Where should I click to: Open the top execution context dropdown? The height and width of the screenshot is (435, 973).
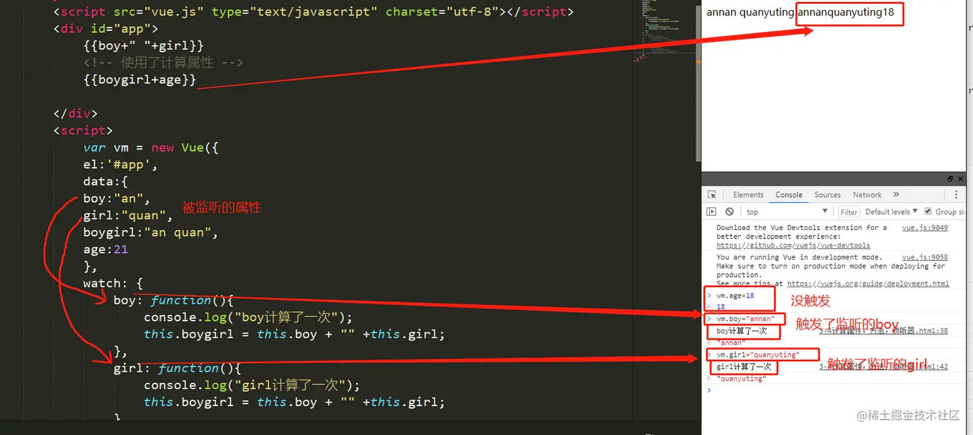tap(786, 211)
